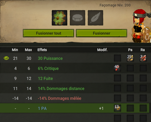The height and width of the screenshot is (122, 151).
Task: Click the Fusionner tout button
Action: point(49,33)
